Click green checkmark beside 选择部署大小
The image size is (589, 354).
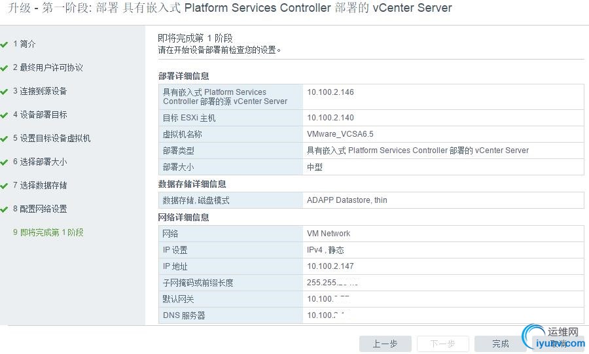tap(4, 162)
